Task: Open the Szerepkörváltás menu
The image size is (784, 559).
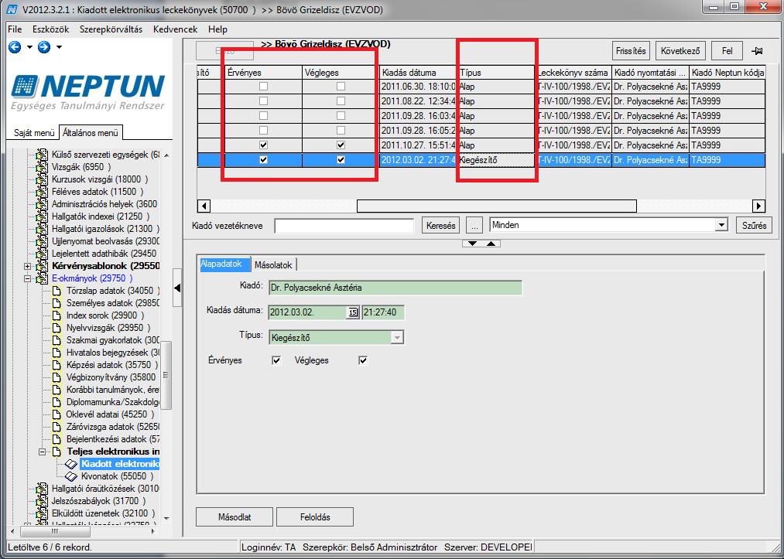Action: [111, 29]
